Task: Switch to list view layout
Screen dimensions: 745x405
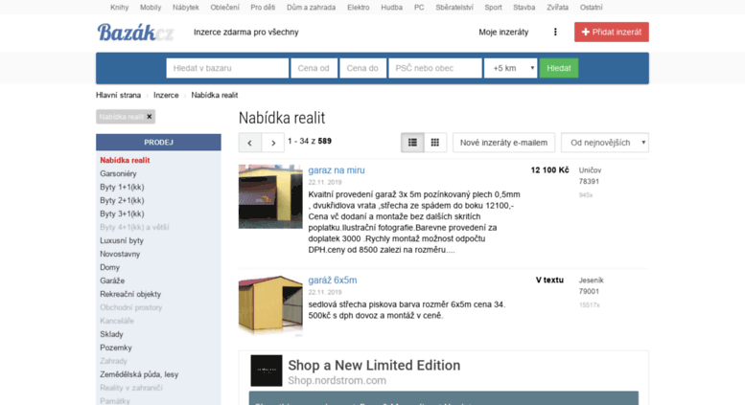Action: coord(412,143)
